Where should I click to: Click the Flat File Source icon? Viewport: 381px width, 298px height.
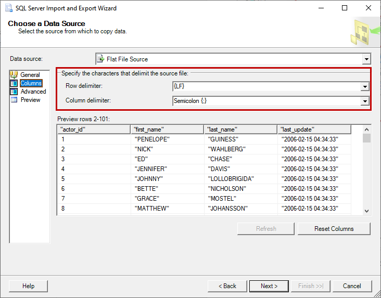pyautogui.click(x=101, y=59)
